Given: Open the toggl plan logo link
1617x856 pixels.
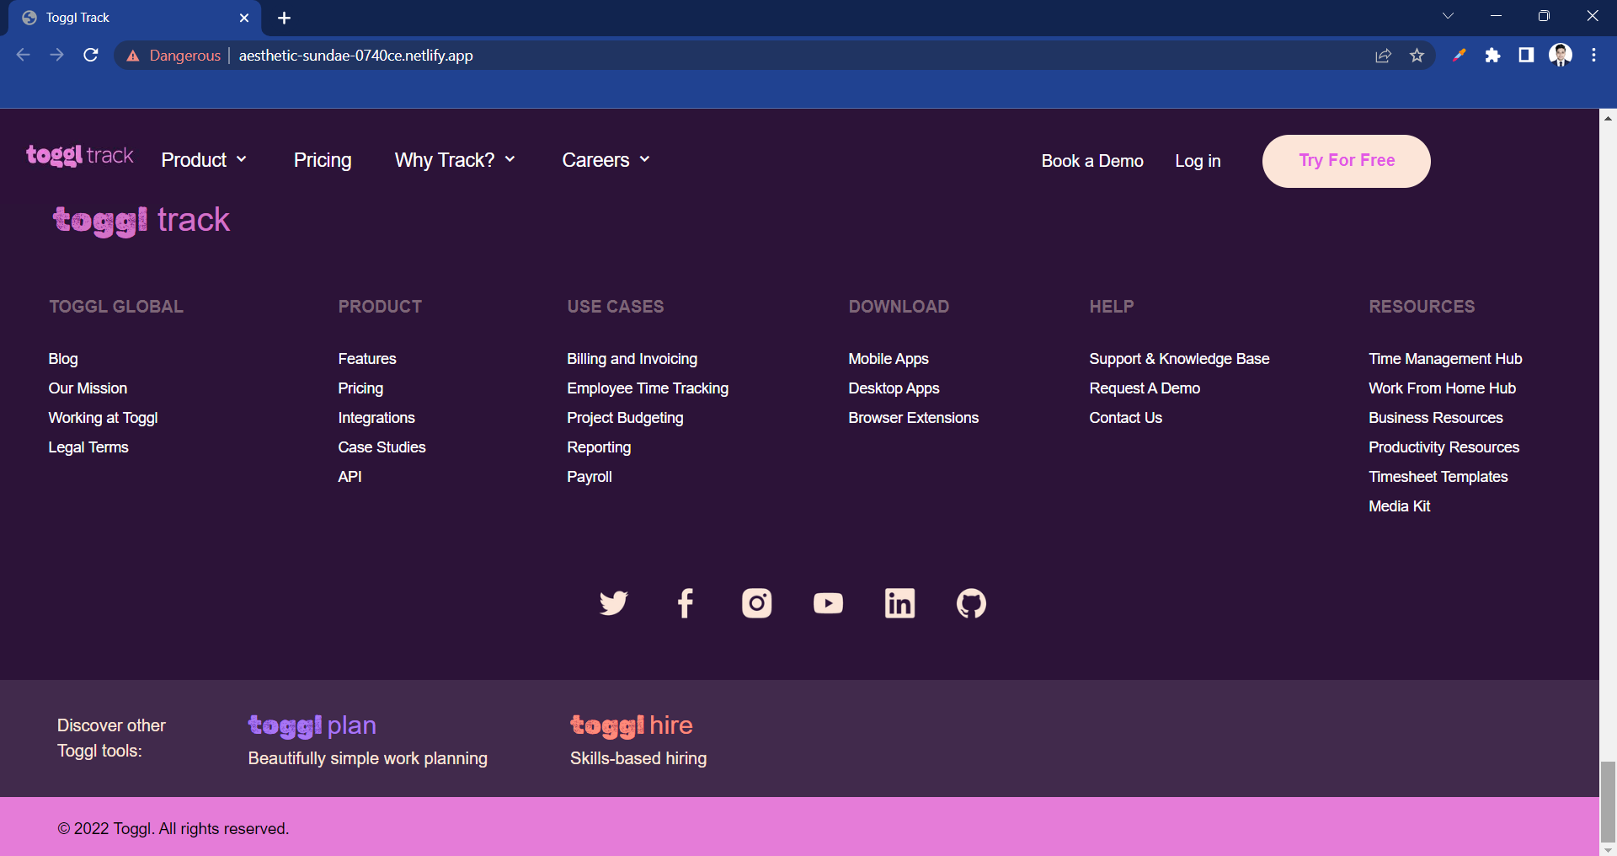Looking at the screenshot, I should click(312, 725).
